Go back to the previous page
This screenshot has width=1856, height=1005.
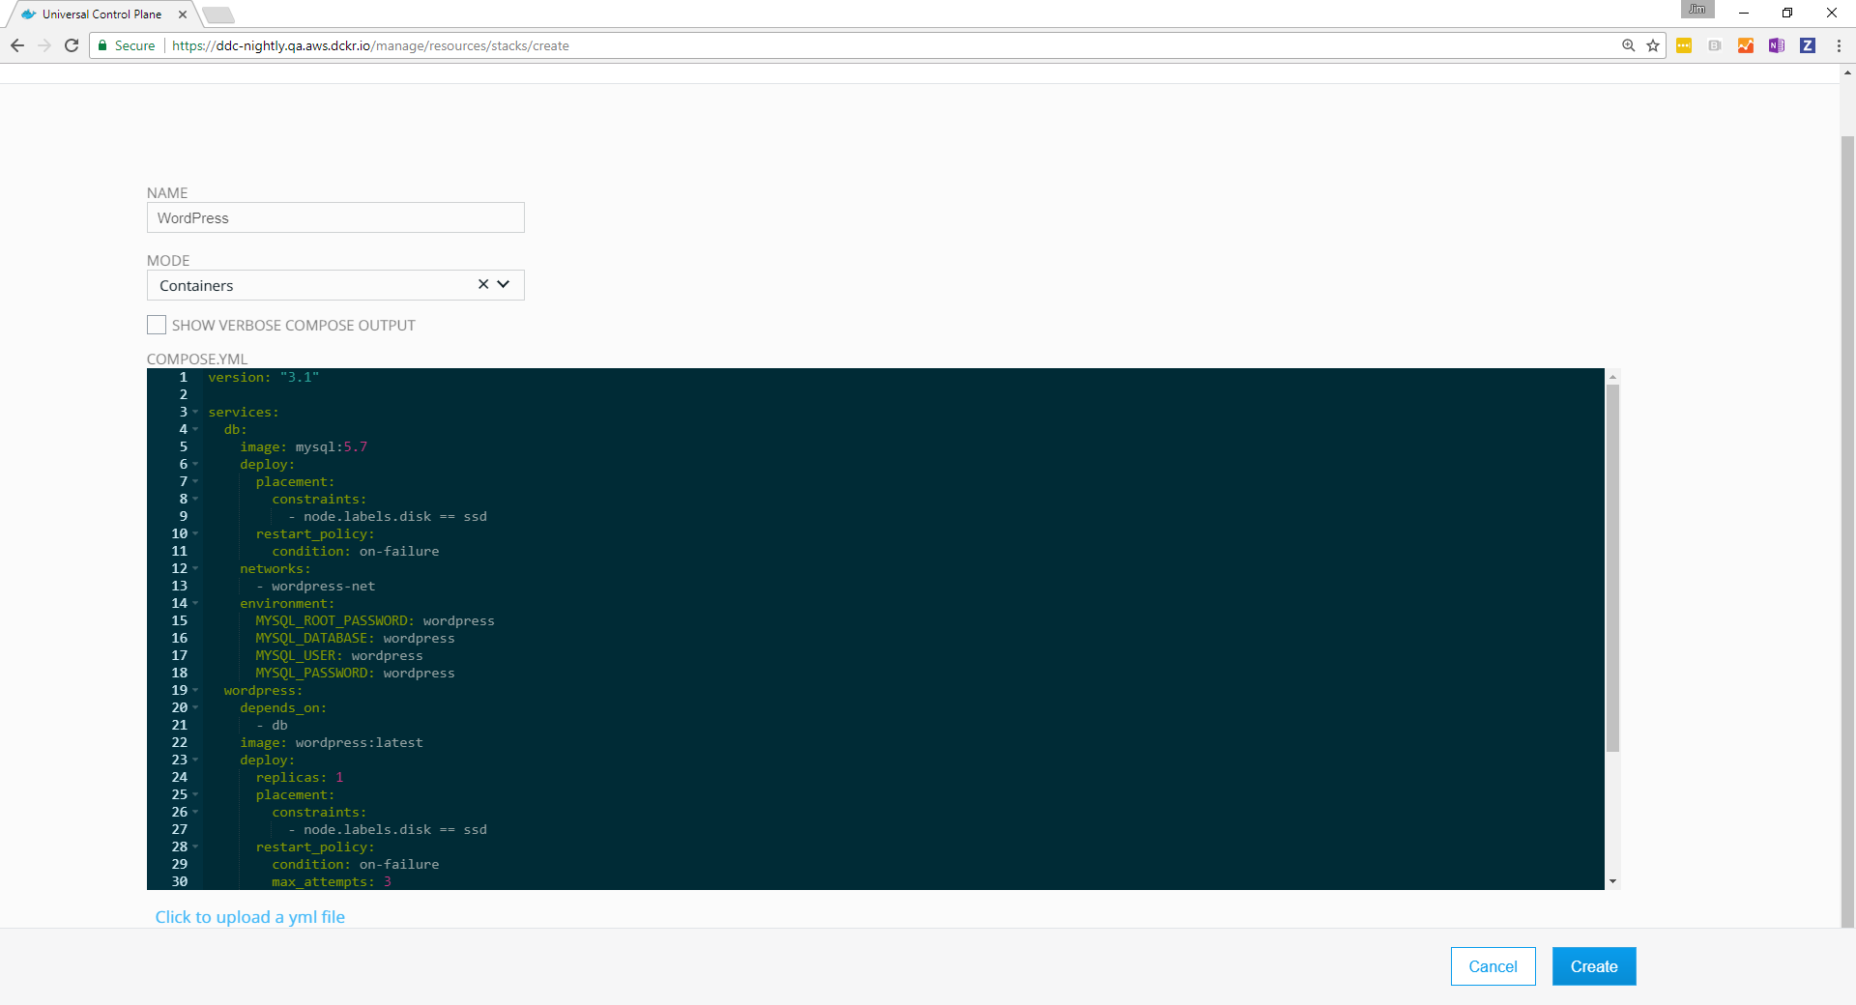point(17,45)
